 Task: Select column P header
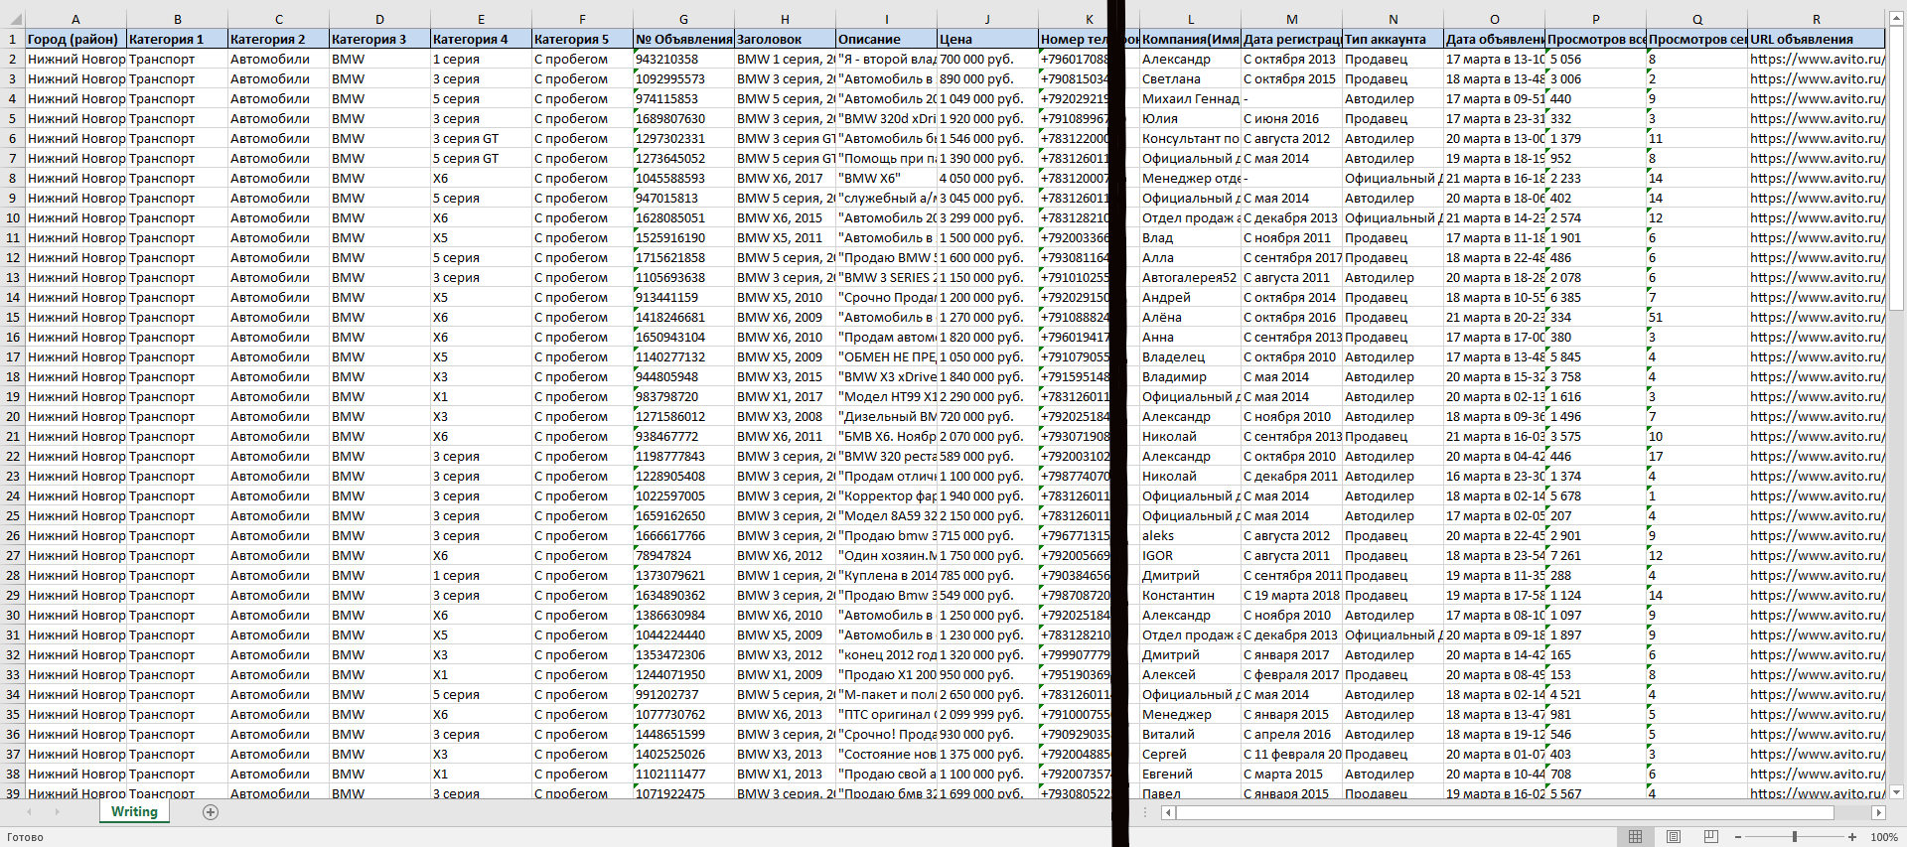pyautogui.click(x=1595, y=19)
